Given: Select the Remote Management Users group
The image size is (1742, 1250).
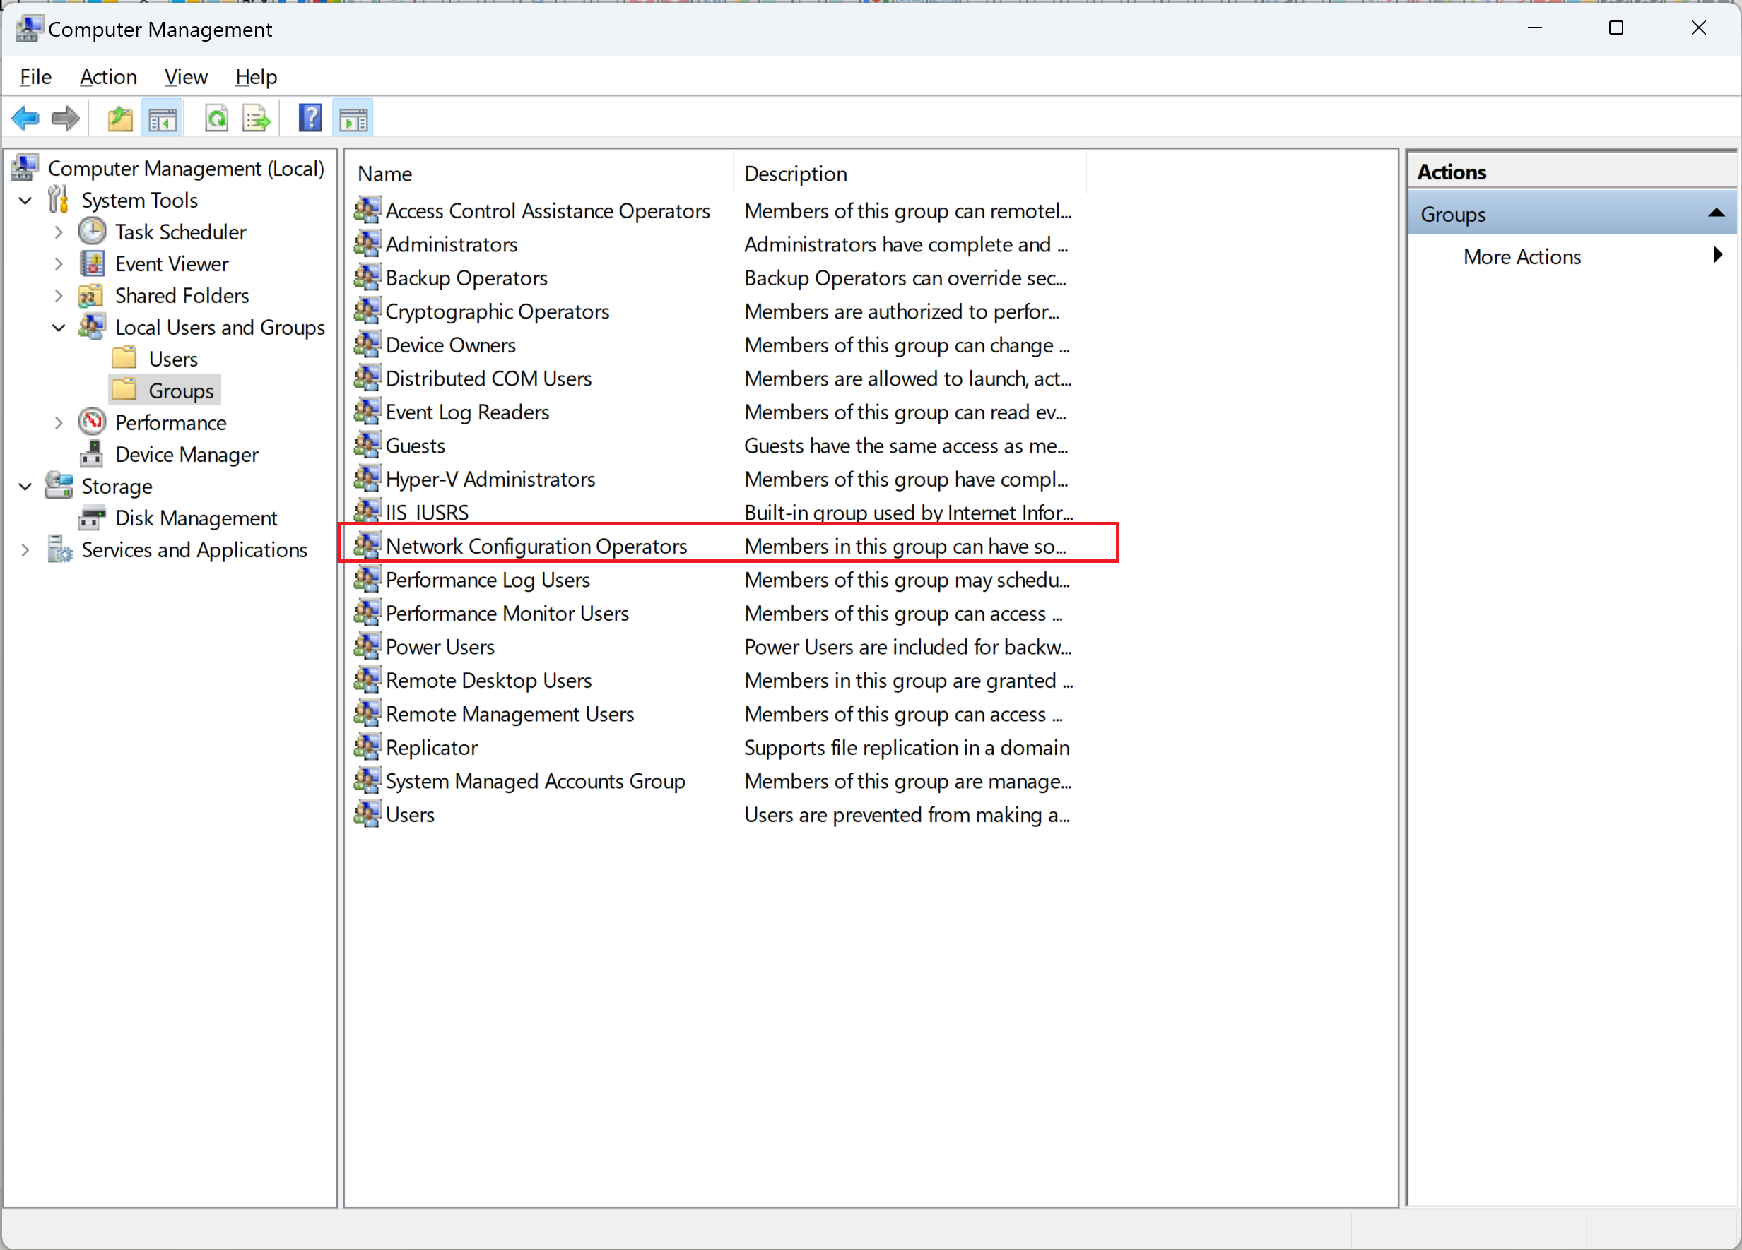Looking at the screenshot, I should pos(510,713).
